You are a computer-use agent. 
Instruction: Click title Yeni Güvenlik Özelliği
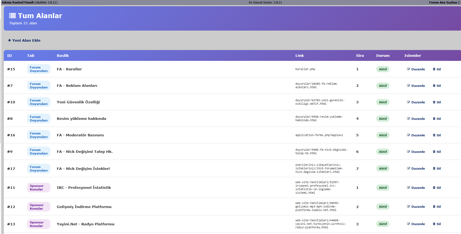tap(78, 102)
